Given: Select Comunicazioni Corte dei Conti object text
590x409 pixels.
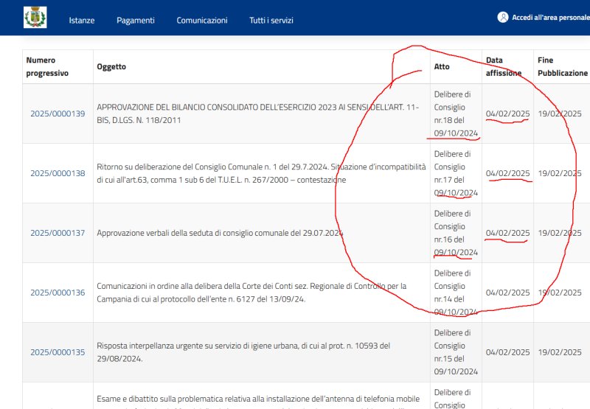Looking at the screenshot, I should 251,293.
